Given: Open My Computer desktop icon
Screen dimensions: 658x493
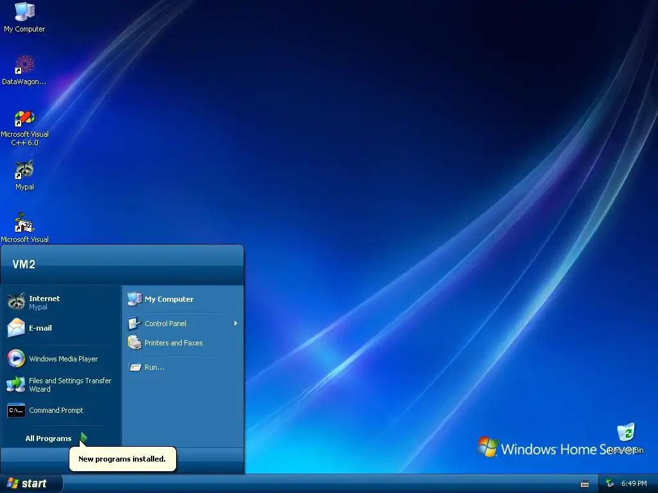Looking at the screenshot, I should [x=24, y=17].
